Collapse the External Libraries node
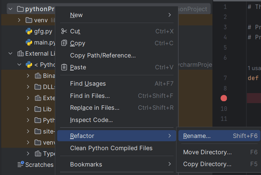Viewport: 261px width, 175px height. [x=10, y=53]
